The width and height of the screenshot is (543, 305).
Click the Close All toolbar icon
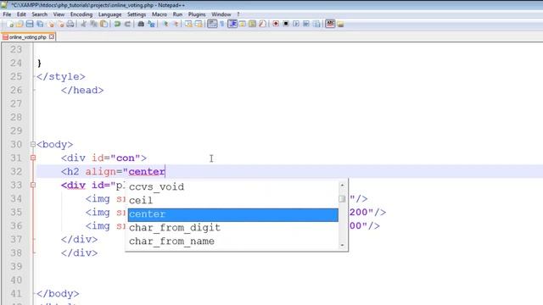click(x=61, y=24)
